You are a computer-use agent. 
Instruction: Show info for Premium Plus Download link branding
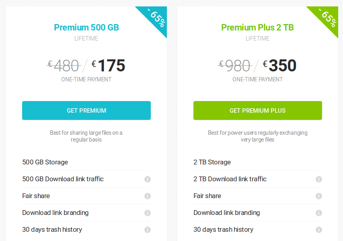pos(319,213)
